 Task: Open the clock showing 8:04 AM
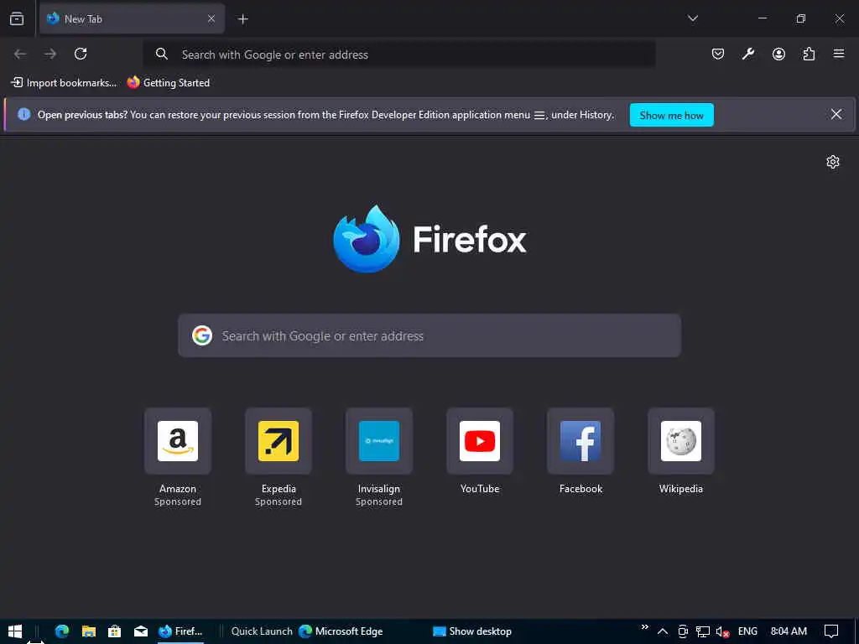(x=789, y=631)
